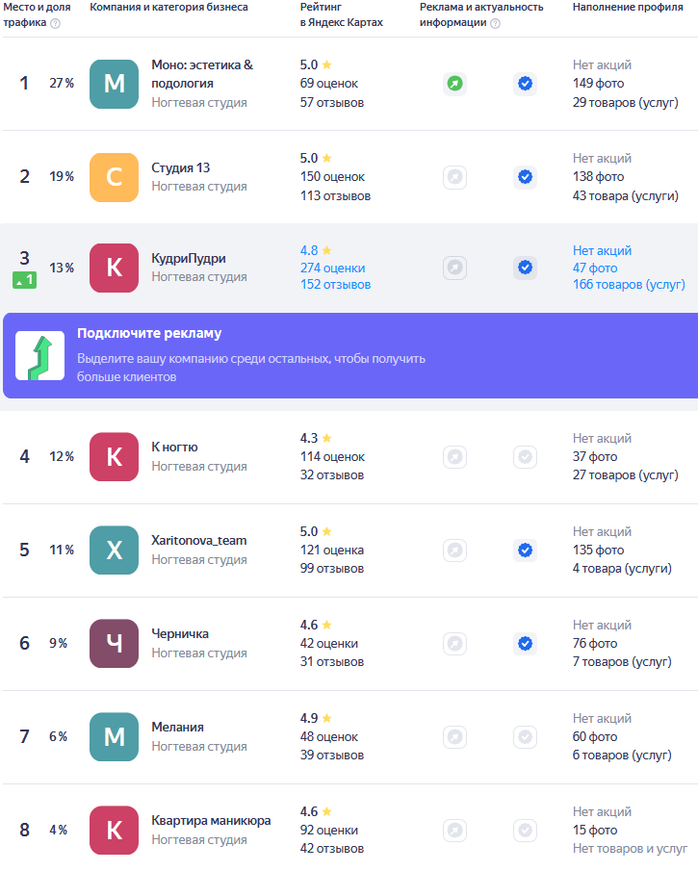Click the '166 товаров (услуг)' link
Viewport: 698px width, 871px height.
(x=629, y=285)
